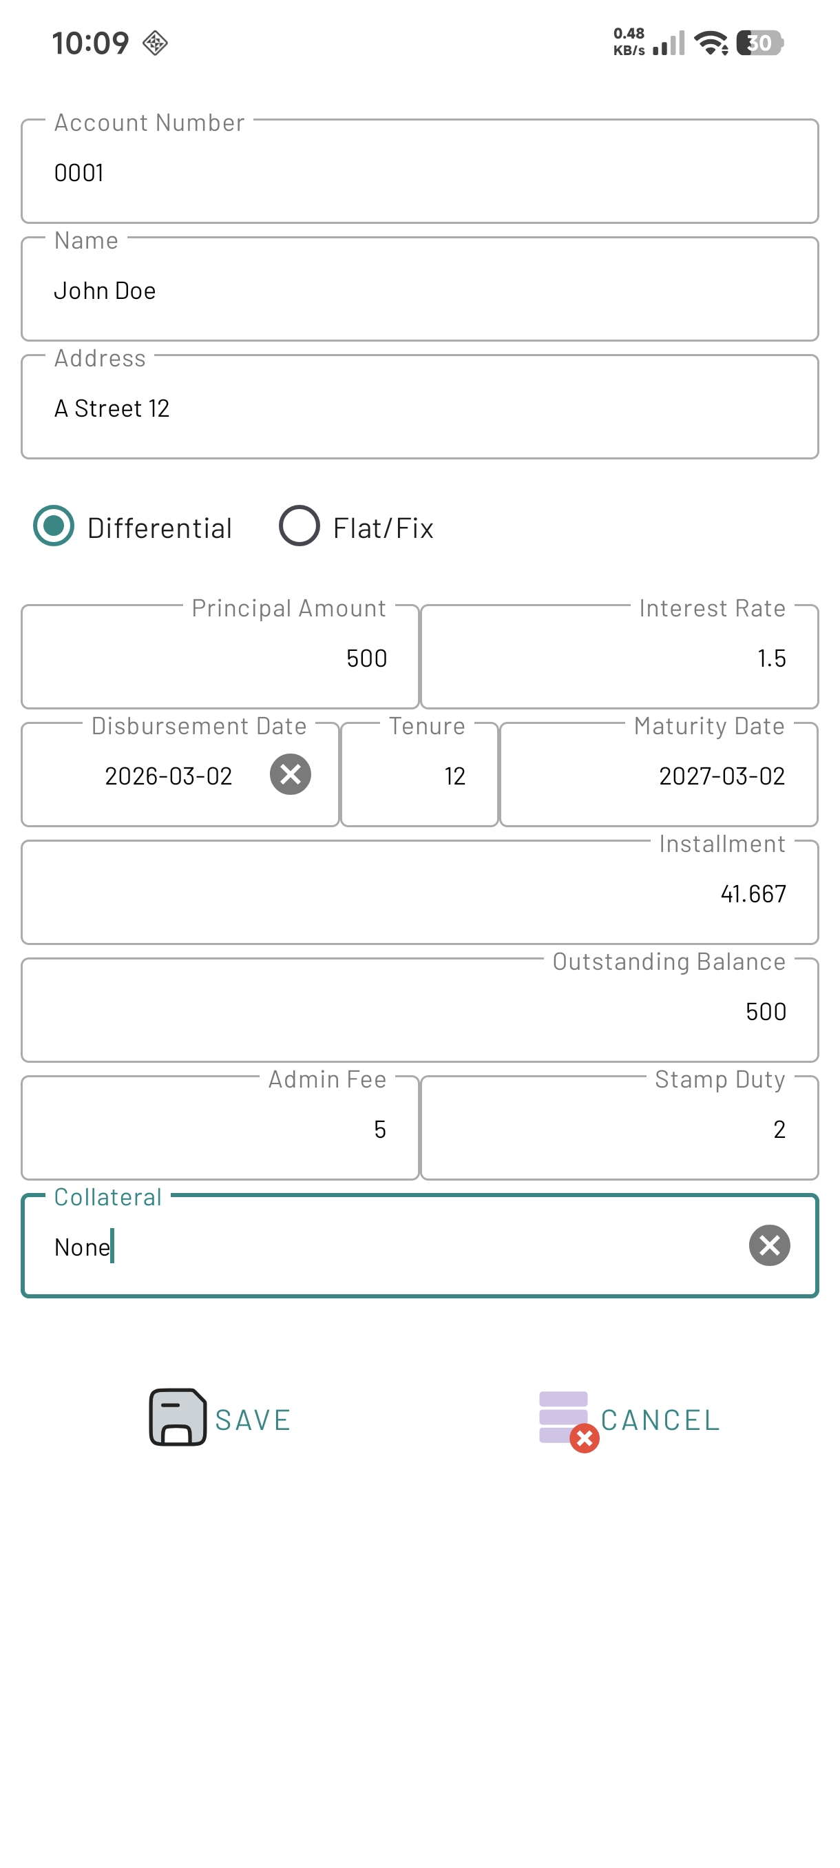Clear the Disbursement Date with the X icon

pyautogui.click(x=291, y=774)
